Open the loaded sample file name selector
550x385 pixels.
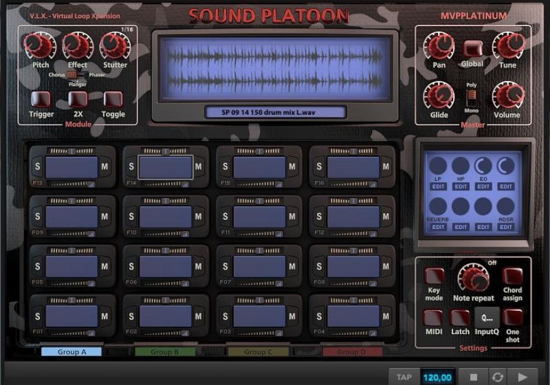(275, 112)
